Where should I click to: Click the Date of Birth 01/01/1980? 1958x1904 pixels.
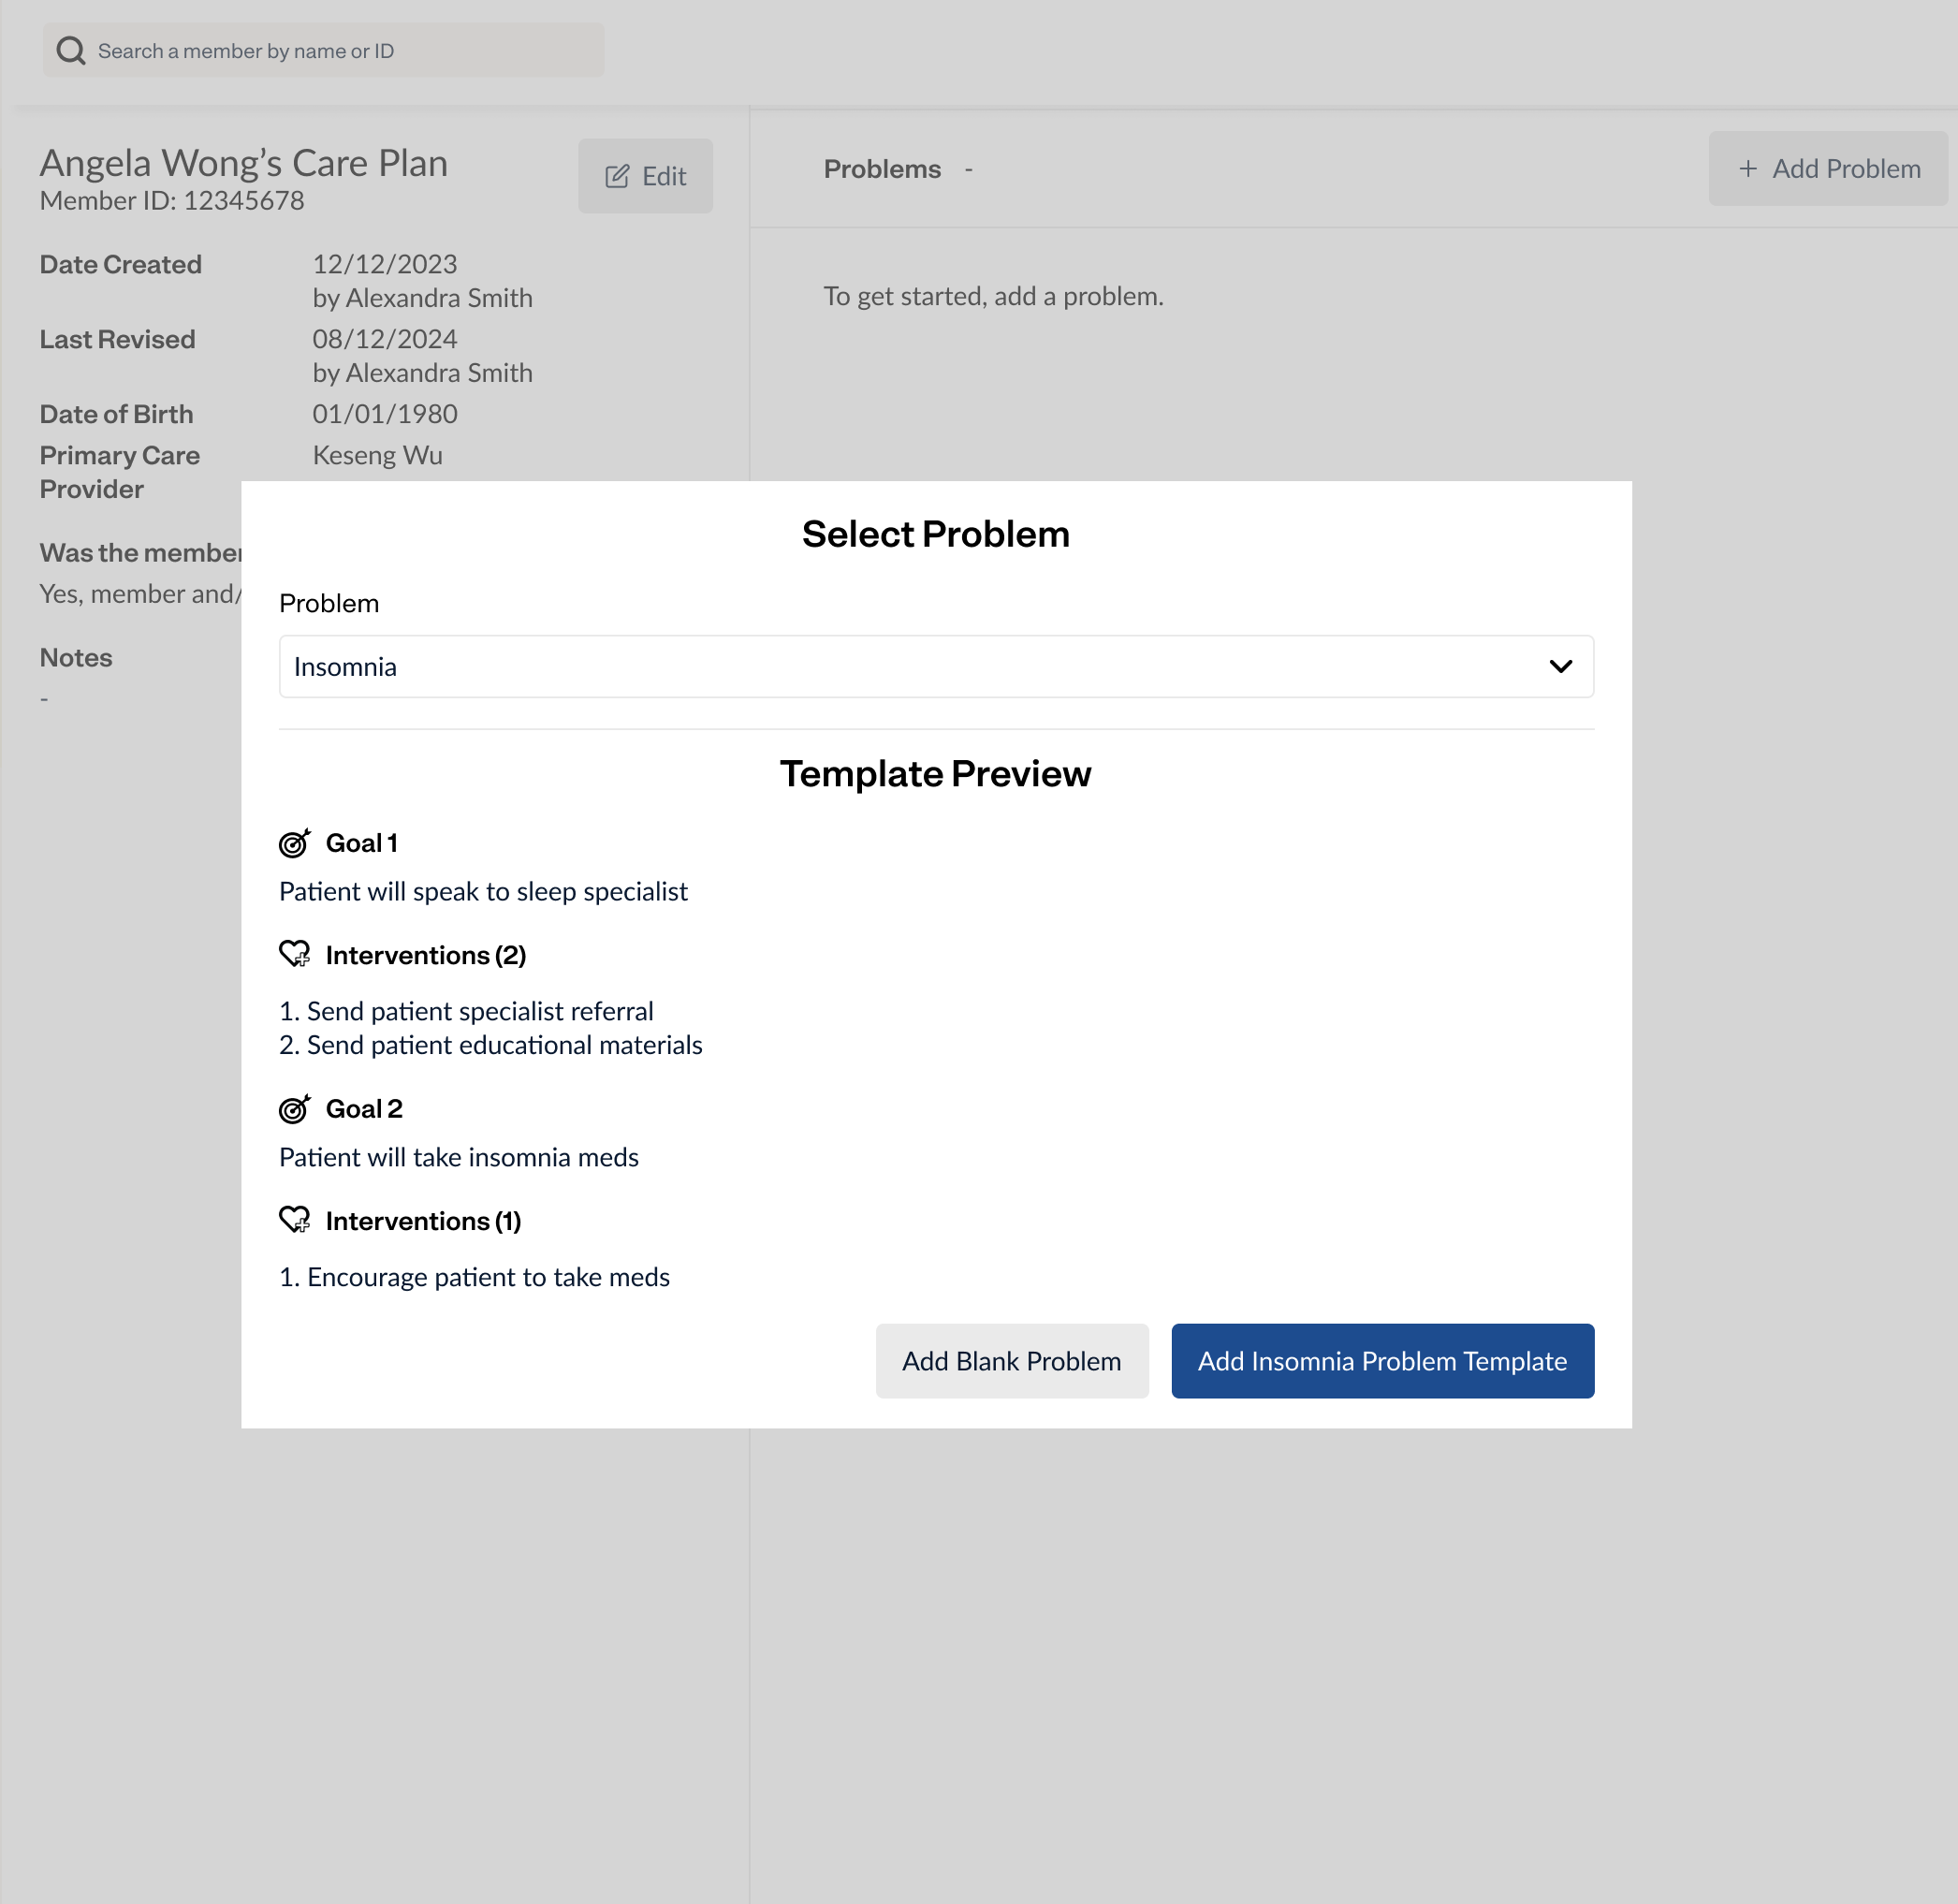[x=385, y=414]
